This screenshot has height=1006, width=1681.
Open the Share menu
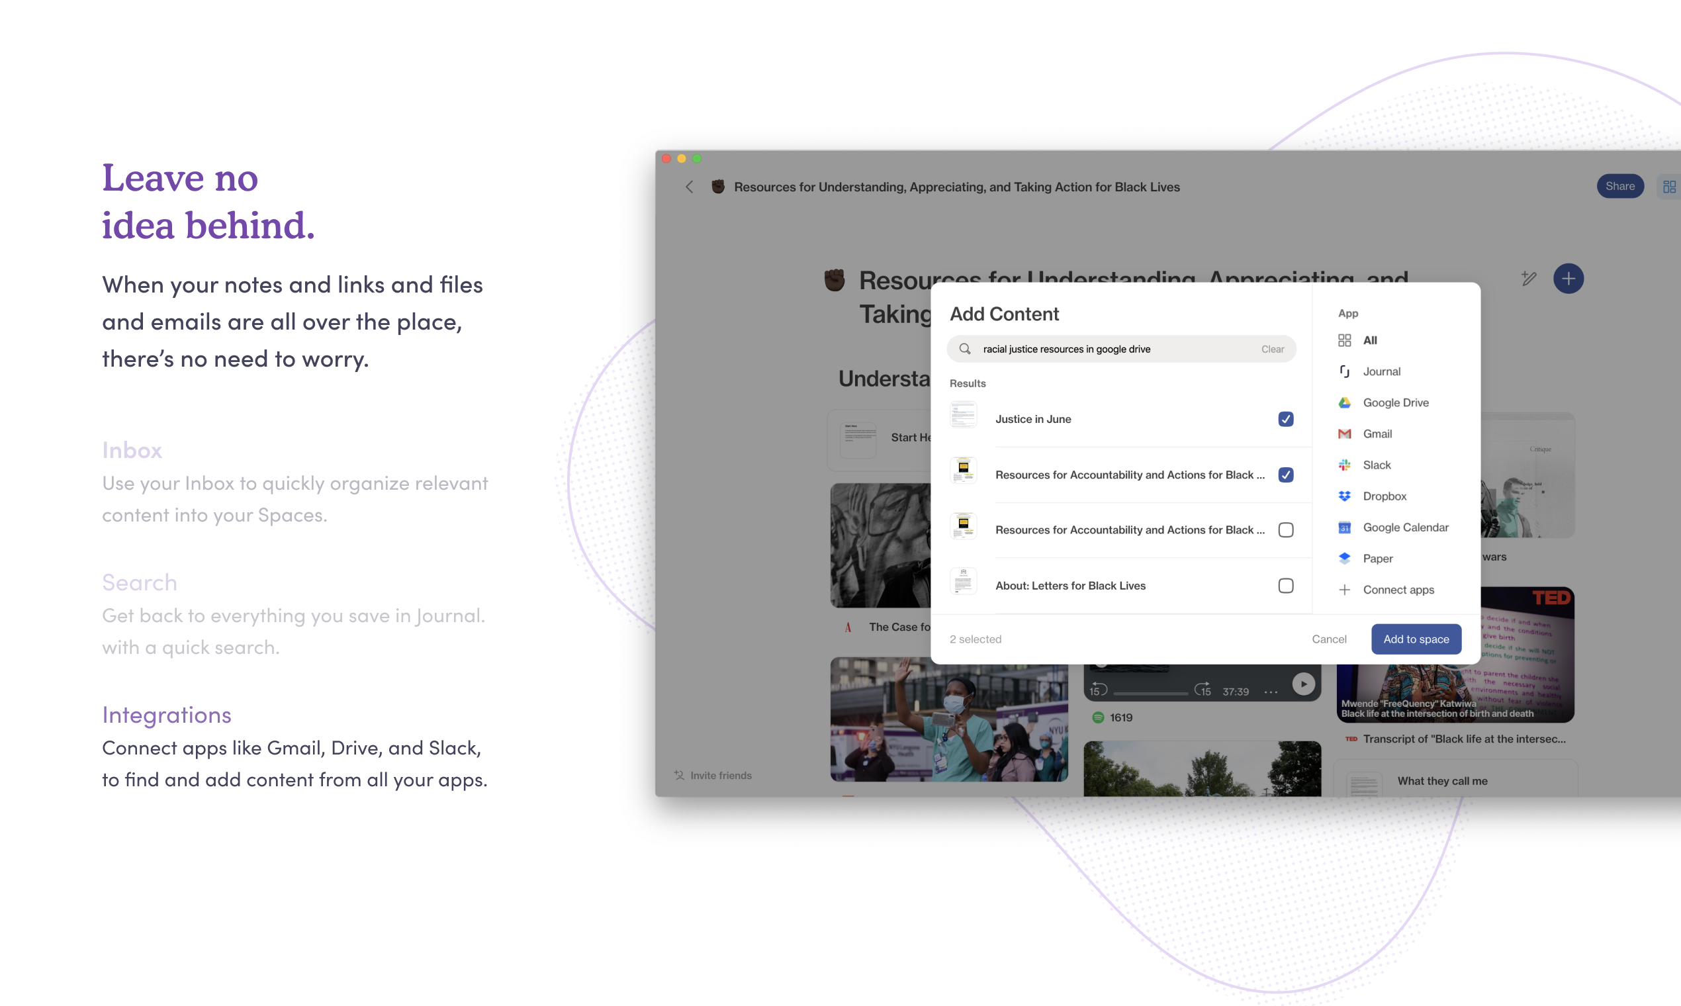pyautogui.click(x=1621, y=186)
